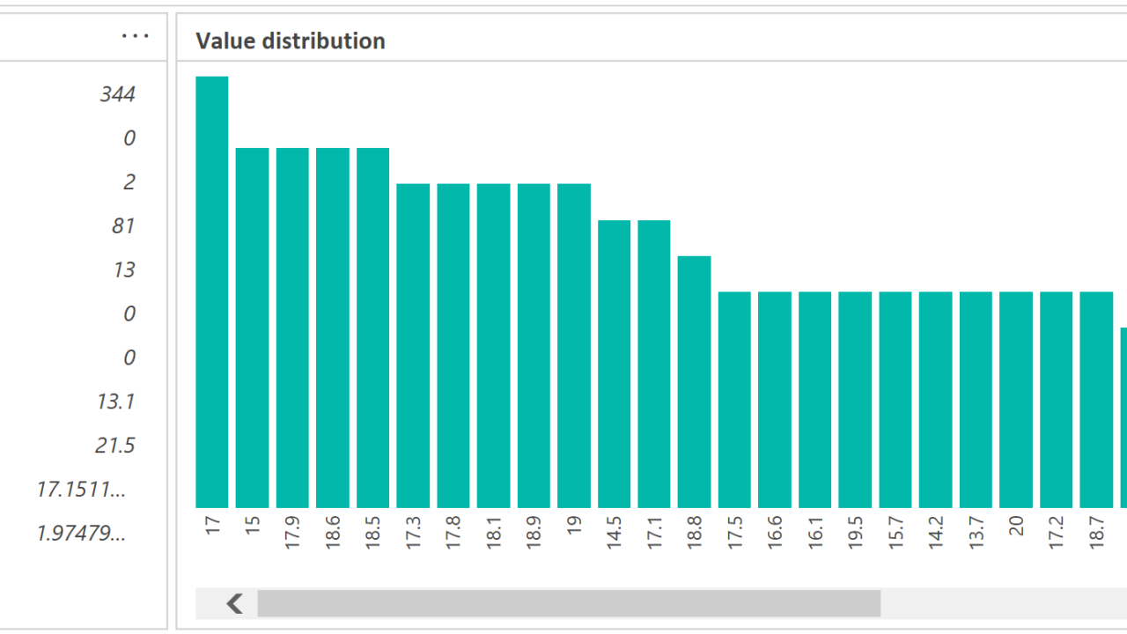Viewport: 1127px width, 634px height.
Task: Select the statistic value 344
Action: coord(117,94)
